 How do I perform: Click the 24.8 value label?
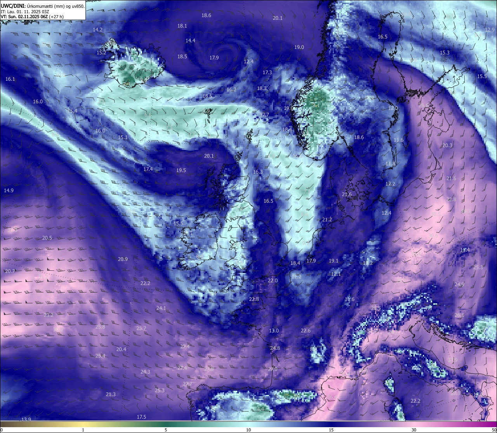point(275,348)
